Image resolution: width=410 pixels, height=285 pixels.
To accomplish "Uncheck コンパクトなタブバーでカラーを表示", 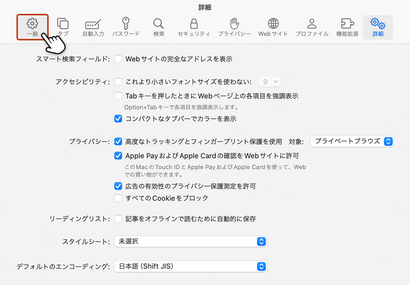I will (x=118, y=119).
